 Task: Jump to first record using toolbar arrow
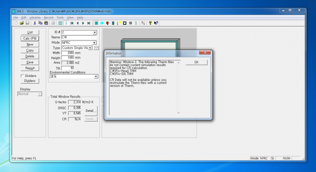click(x=72, y=23)
